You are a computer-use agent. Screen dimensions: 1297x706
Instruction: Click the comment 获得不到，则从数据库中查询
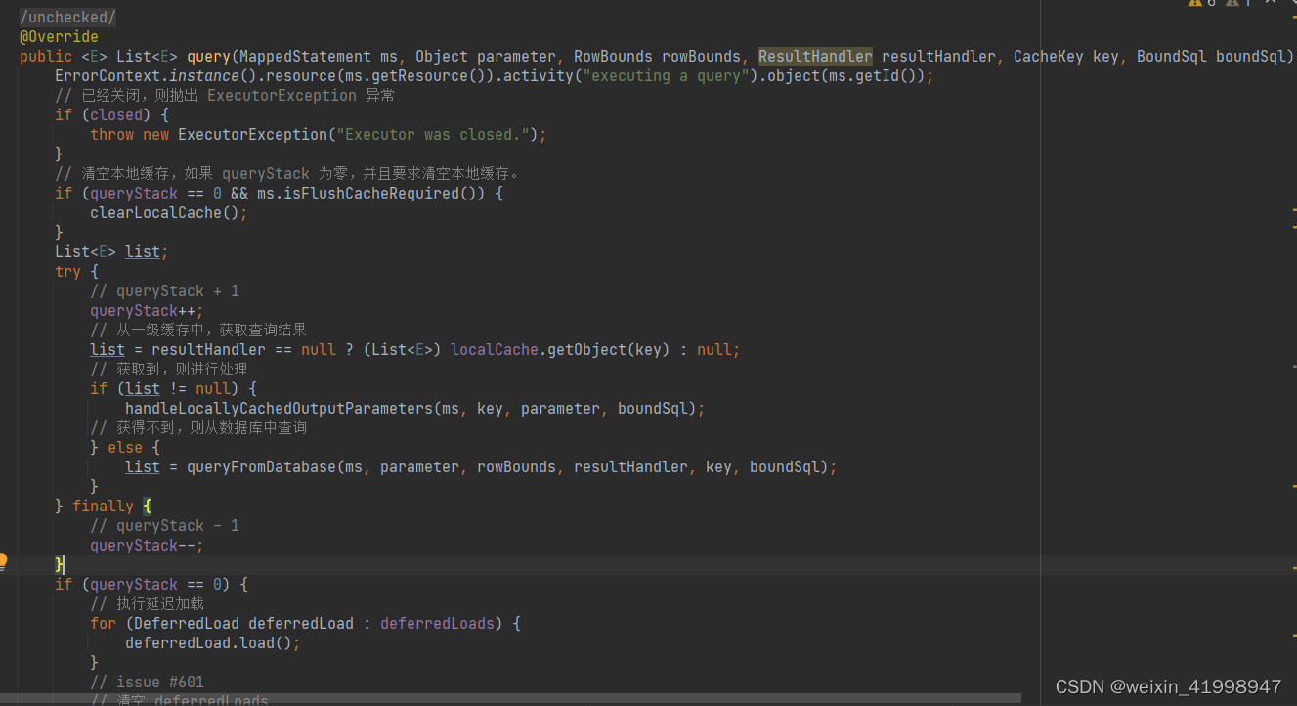click(199, 428)
